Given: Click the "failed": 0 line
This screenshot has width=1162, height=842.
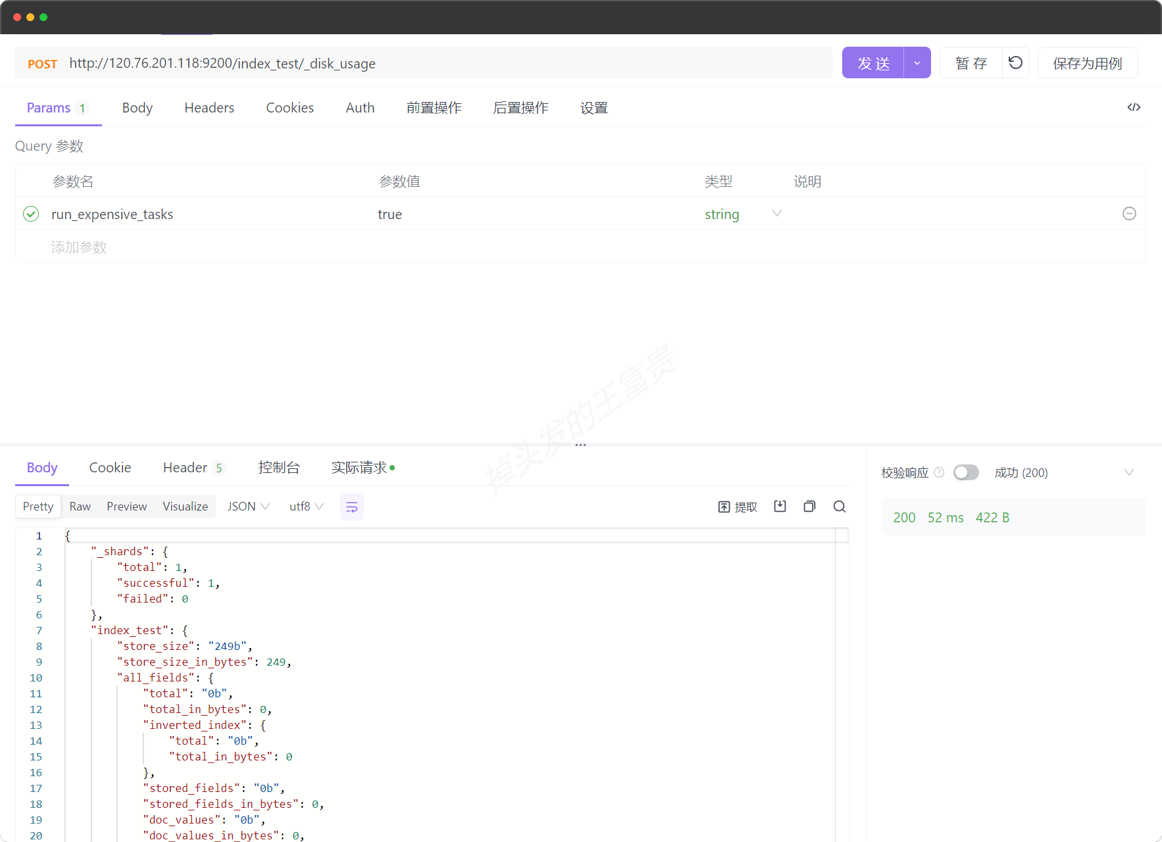Looking at the screenshot, I should [x=153, y=599].
